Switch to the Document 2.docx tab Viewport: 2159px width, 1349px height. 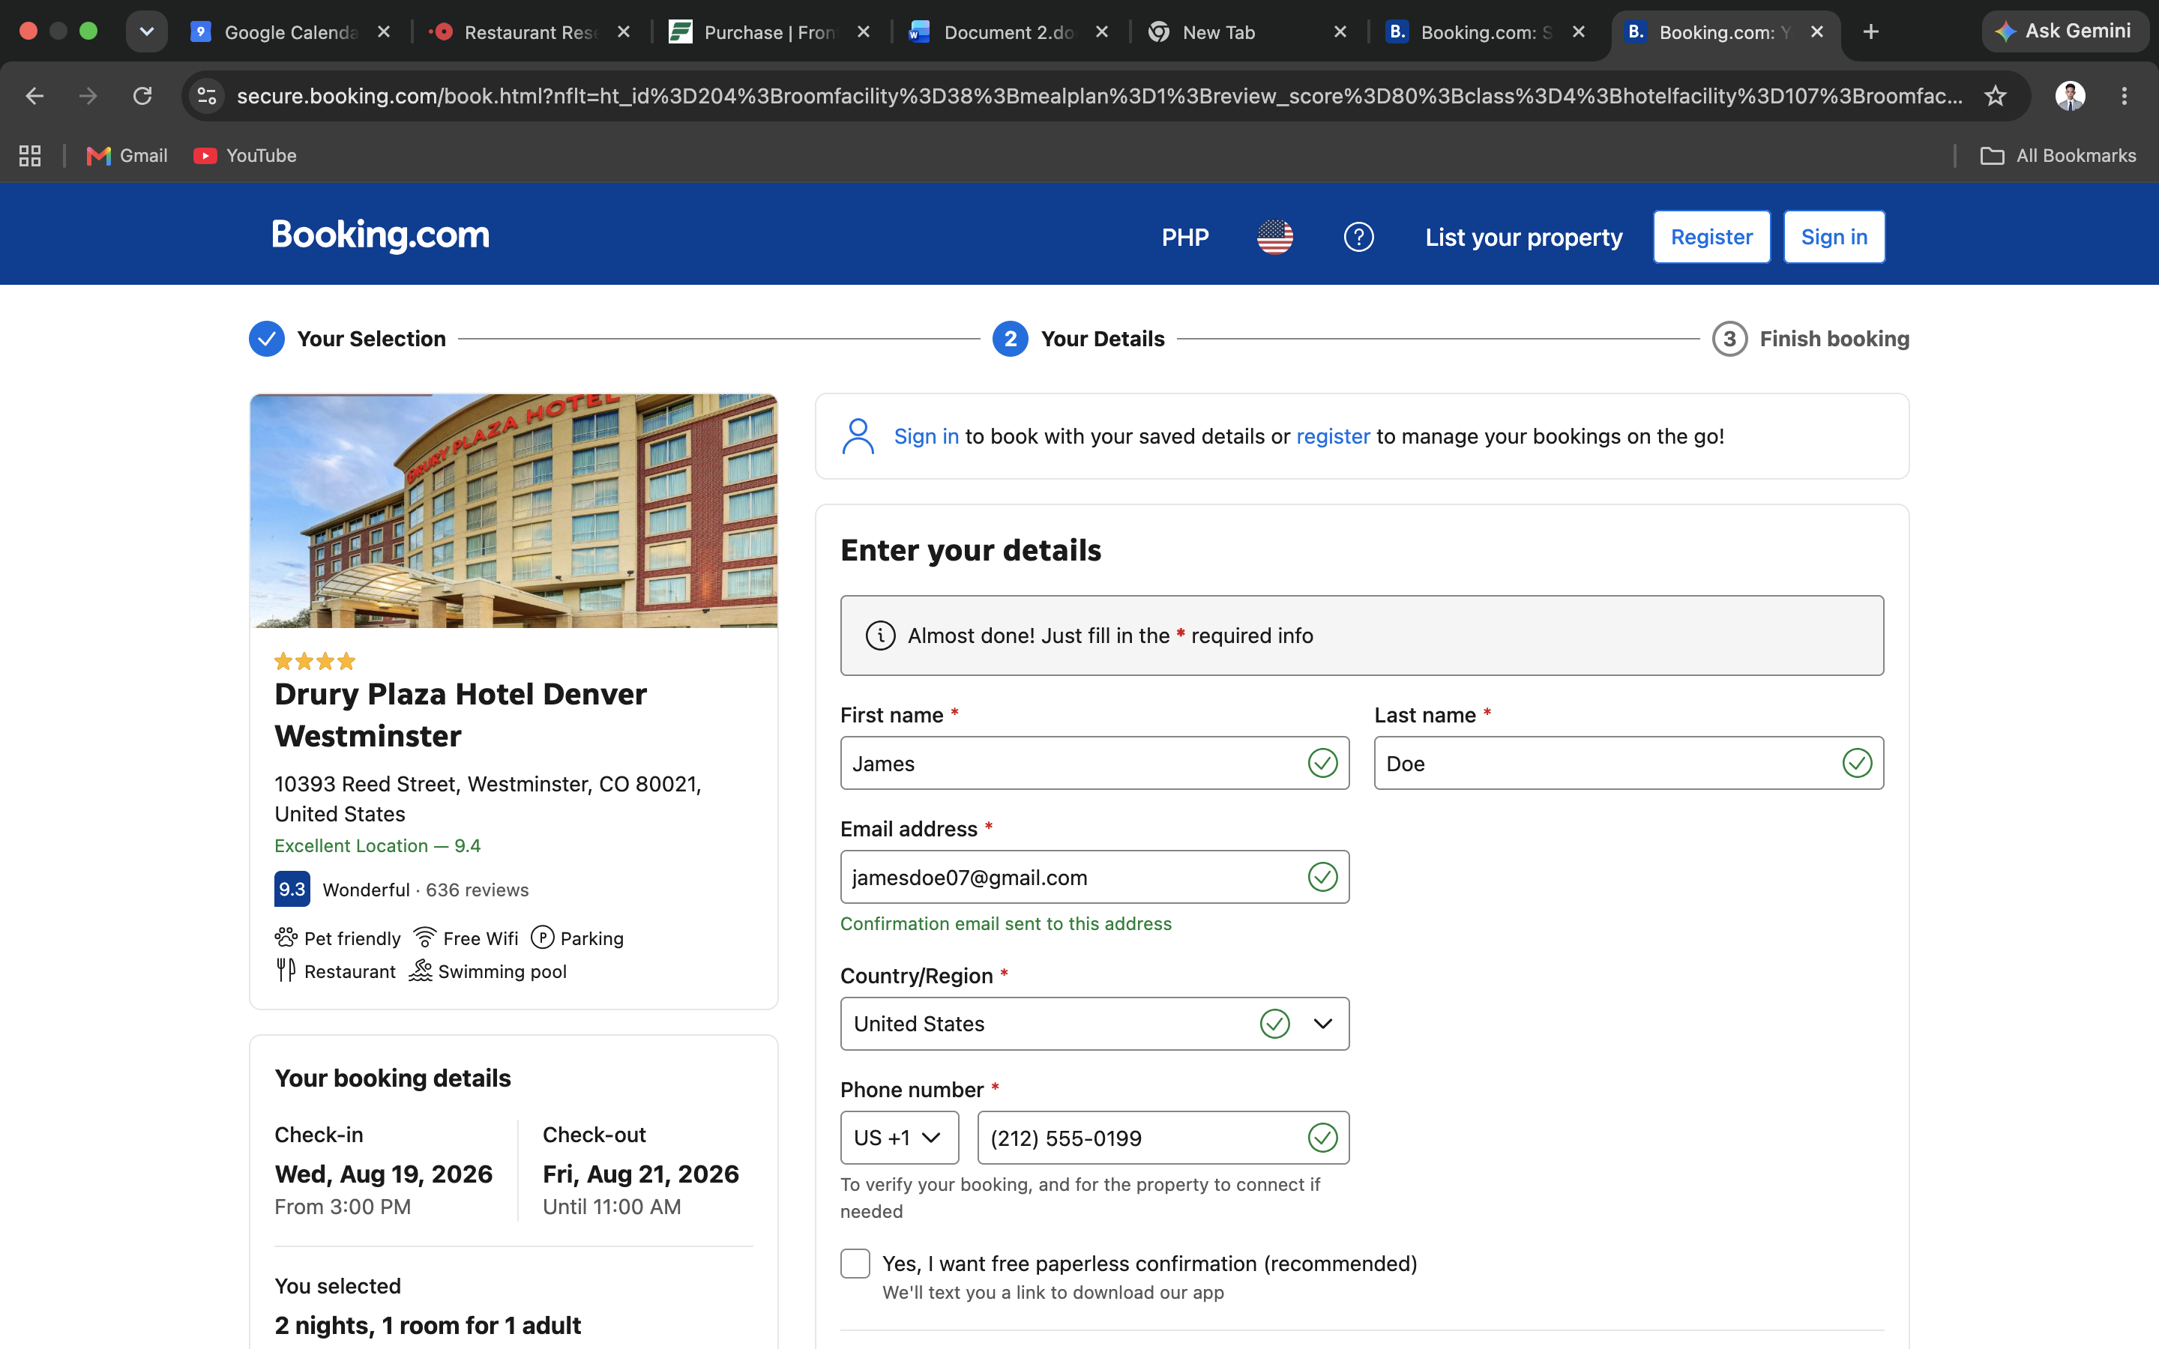click(x=1009, y=32)
